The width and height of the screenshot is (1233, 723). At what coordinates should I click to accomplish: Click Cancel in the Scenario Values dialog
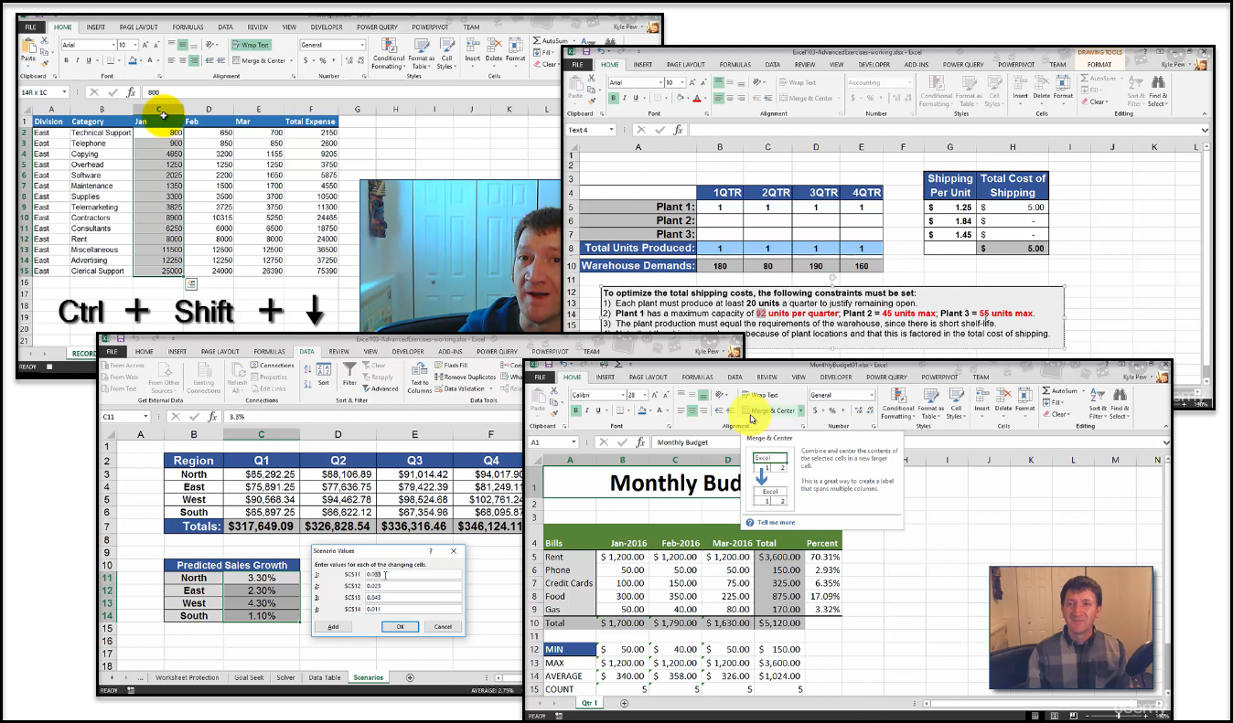(443, 626)
